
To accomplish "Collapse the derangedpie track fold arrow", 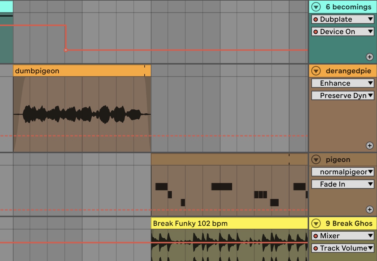I will point(316,71).
